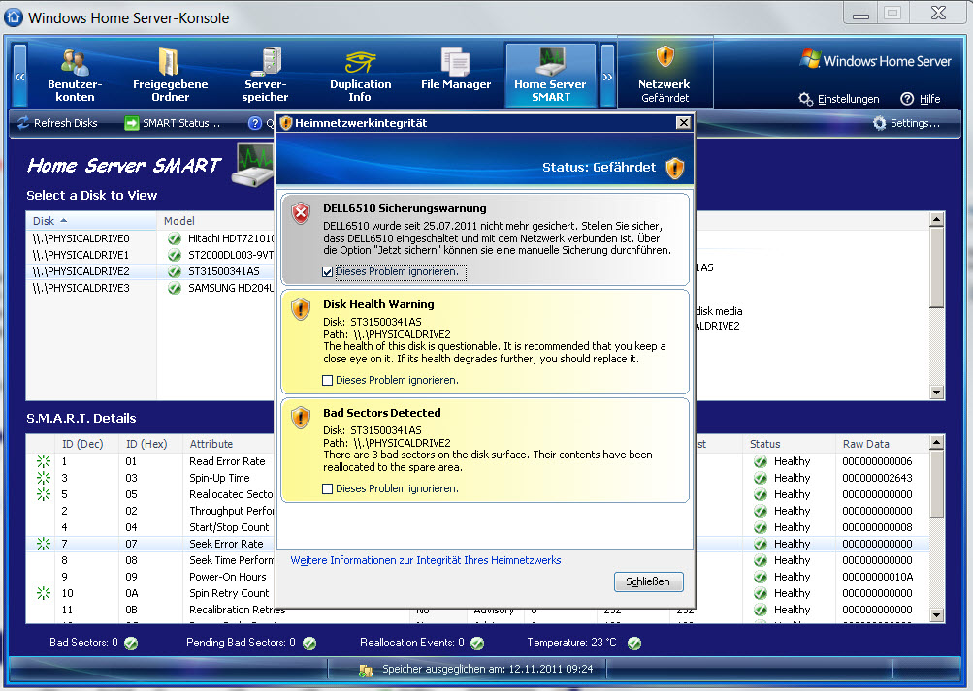Click the green check icon beside ST2000DL003

point(175,255)
